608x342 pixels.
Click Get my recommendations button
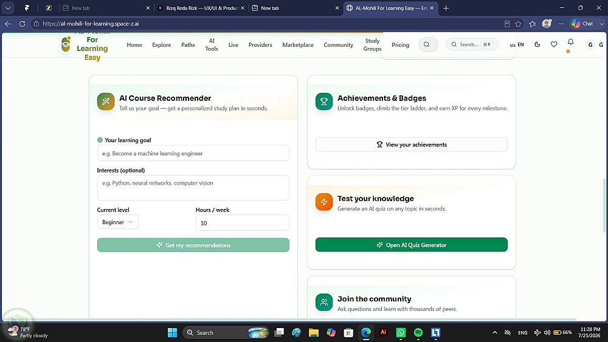[193, 245]
